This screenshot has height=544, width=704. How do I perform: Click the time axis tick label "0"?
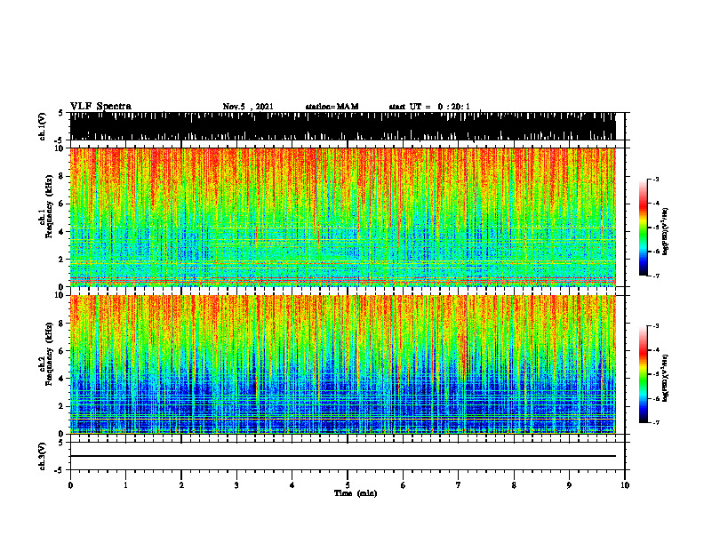[70, 485]
